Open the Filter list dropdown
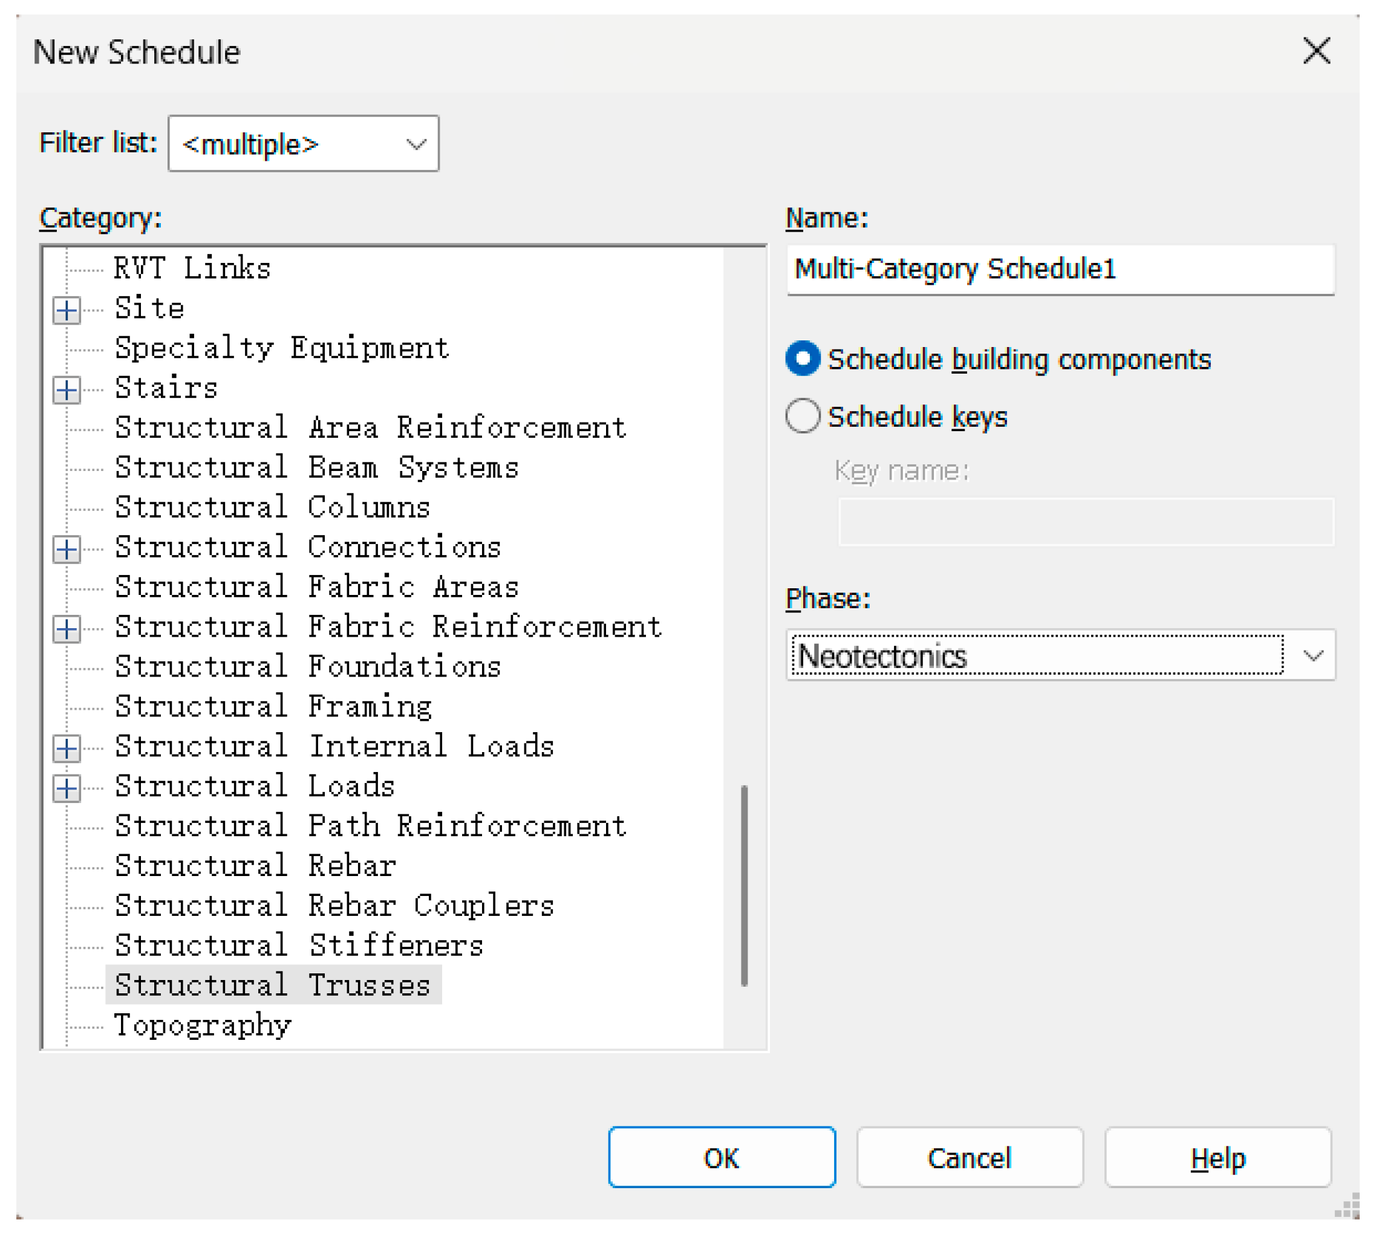1376x1240 pixels. (x=303, y=144)
